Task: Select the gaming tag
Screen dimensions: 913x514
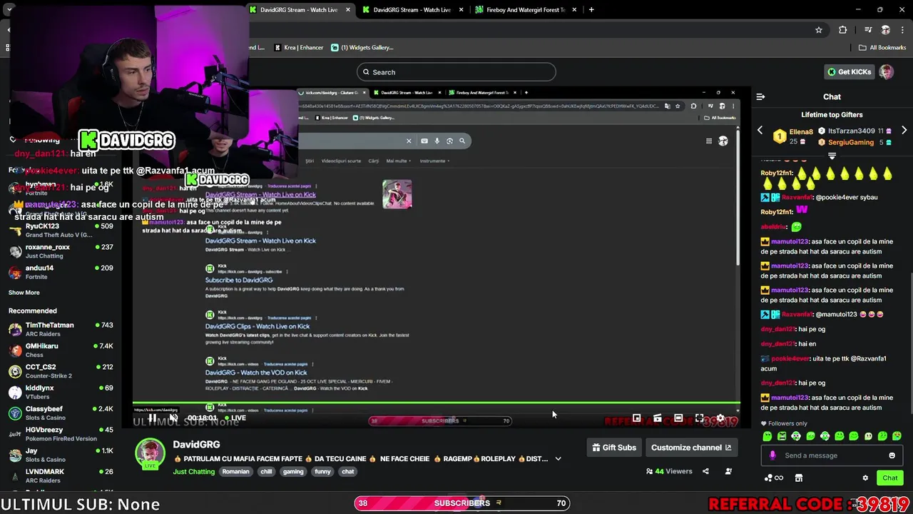Action: 293,472
